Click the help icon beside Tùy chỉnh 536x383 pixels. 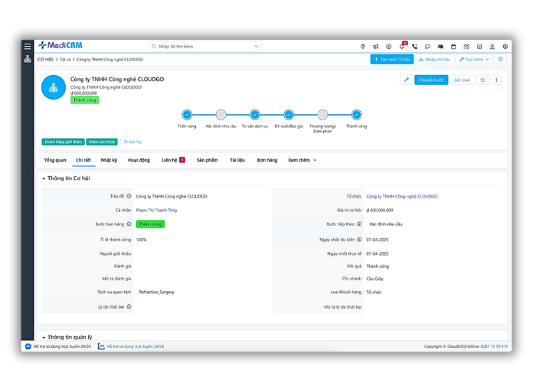coord(500,60)
